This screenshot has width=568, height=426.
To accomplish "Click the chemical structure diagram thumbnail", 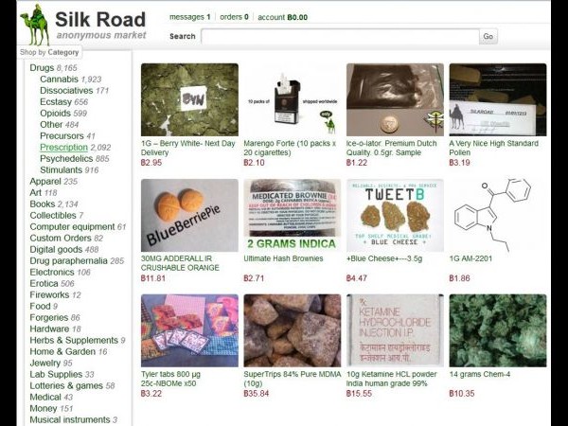I will [498, 215].
